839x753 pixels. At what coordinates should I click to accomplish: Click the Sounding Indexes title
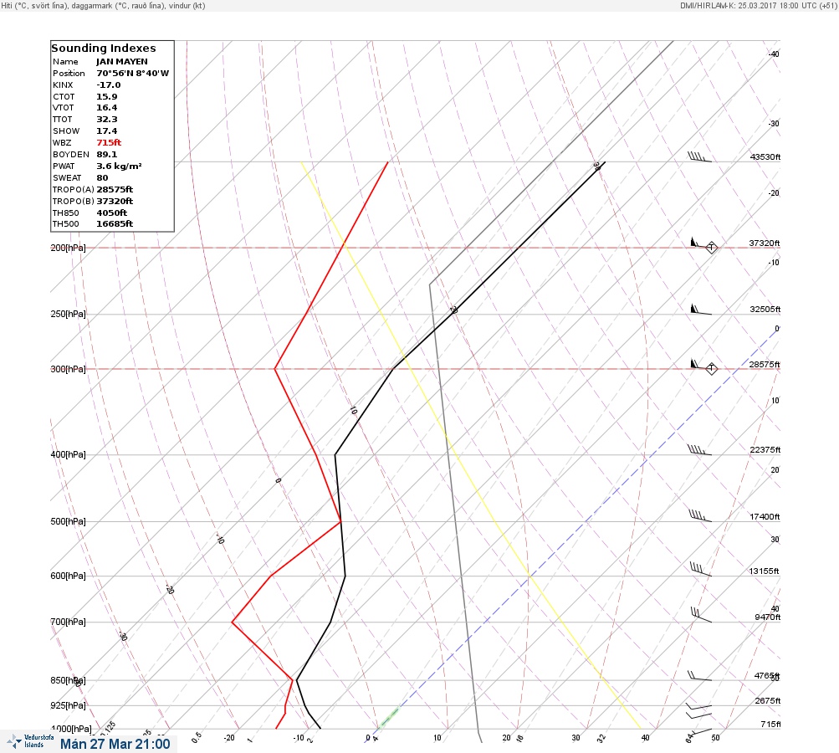(103, 49)
